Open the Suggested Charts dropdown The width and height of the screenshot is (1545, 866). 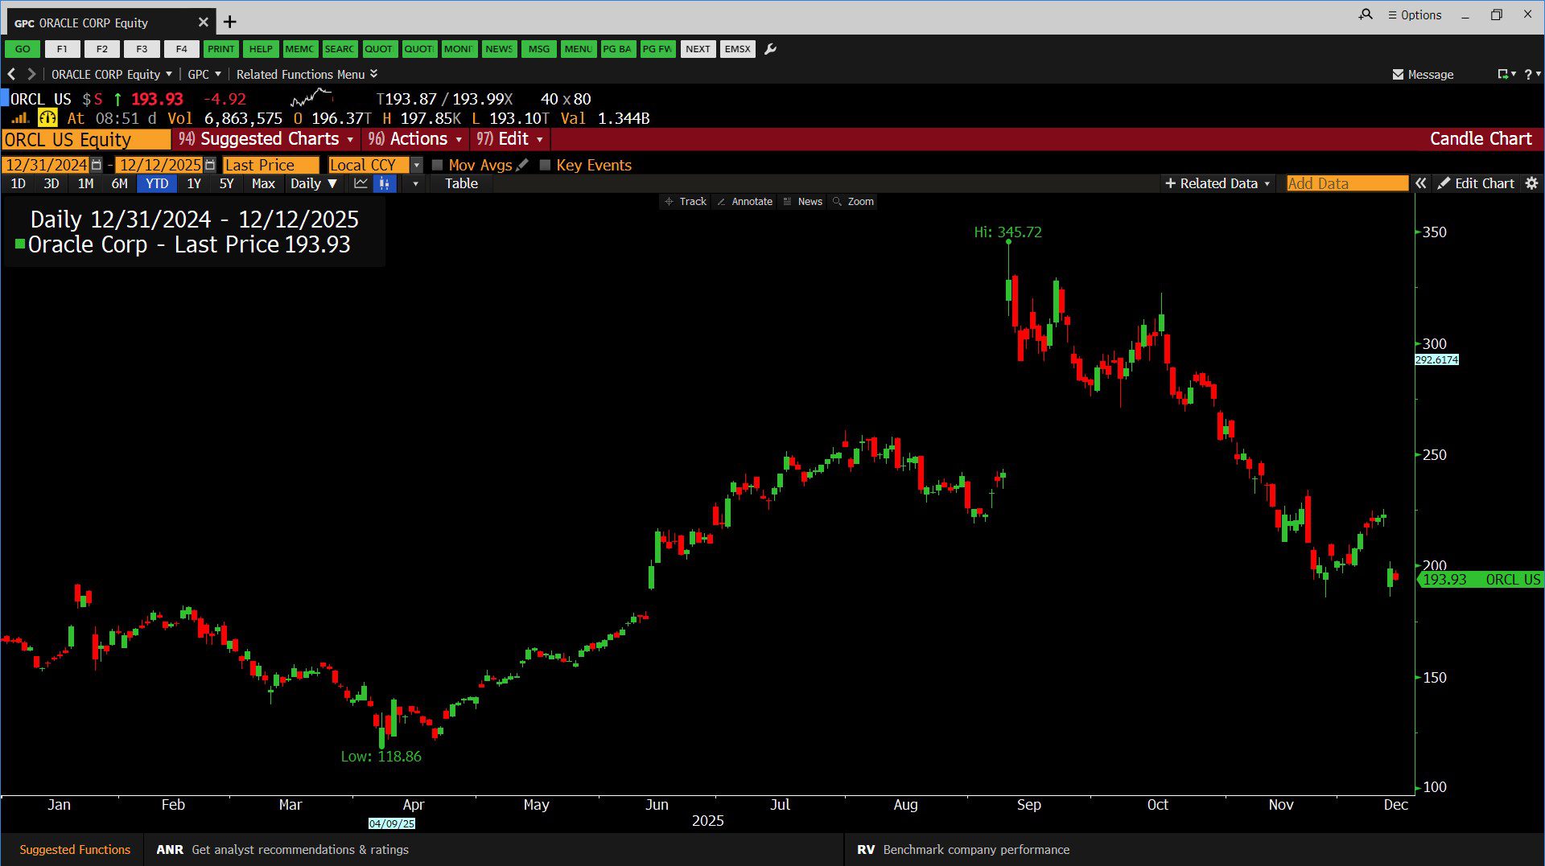coord(266,139)
